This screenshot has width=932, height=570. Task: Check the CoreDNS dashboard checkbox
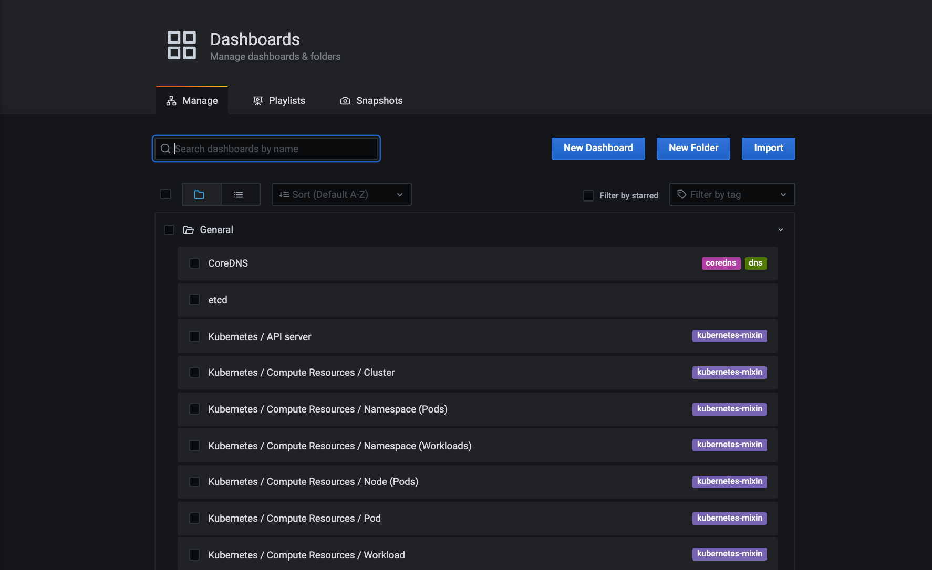point(194,263)
